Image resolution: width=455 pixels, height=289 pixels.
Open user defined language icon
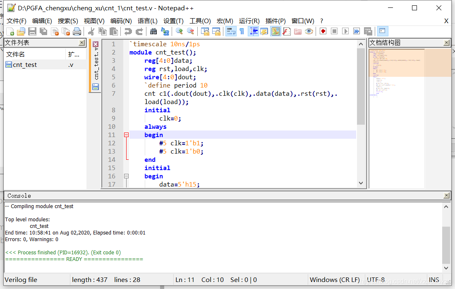(264, 31)
